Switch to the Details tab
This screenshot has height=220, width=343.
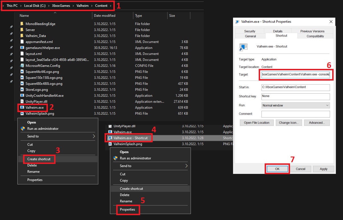pos(278,31)
